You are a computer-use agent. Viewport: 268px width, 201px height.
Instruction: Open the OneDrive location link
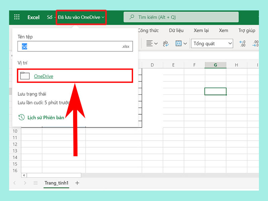coord(44,76)
